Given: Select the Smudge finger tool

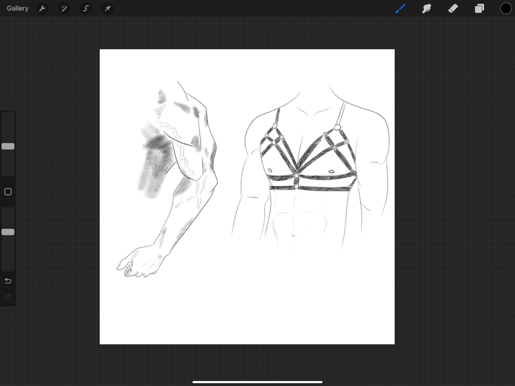Looking at the screenshot, I should tap(427, 8).
